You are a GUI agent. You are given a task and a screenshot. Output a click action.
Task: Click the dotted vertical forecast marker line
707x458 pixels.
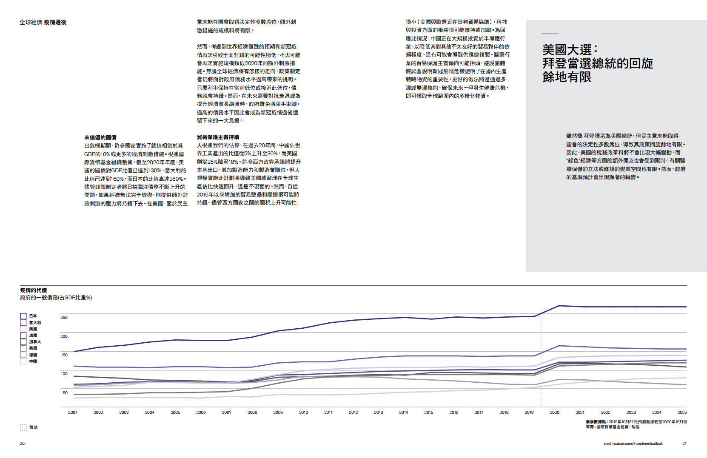541,361
